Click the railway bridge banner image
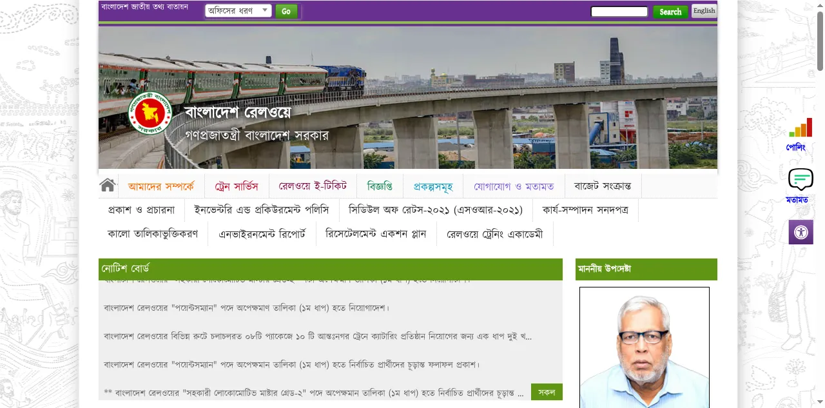This screenshot has height=408, width=825. tap(408, 97)
